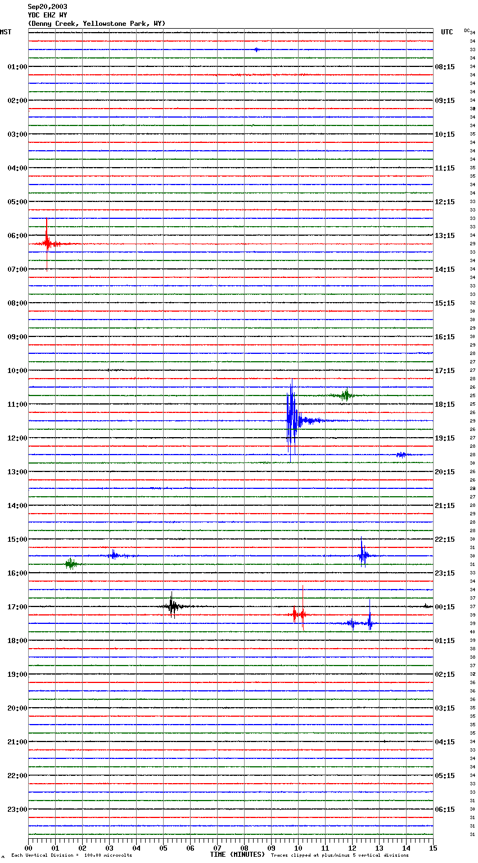Select the 21:00 MST time label
478x863 pixels.
17,742
